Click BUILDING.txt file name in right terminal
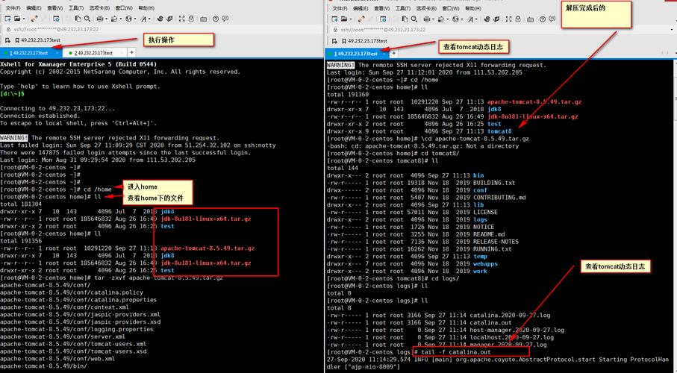 [x=494, y=183]
